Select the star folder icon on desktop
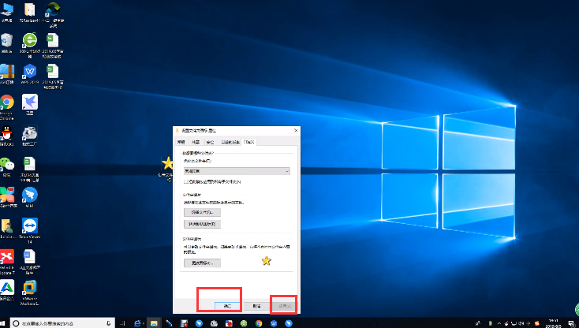The image size is (579, 328). [167, 162]
